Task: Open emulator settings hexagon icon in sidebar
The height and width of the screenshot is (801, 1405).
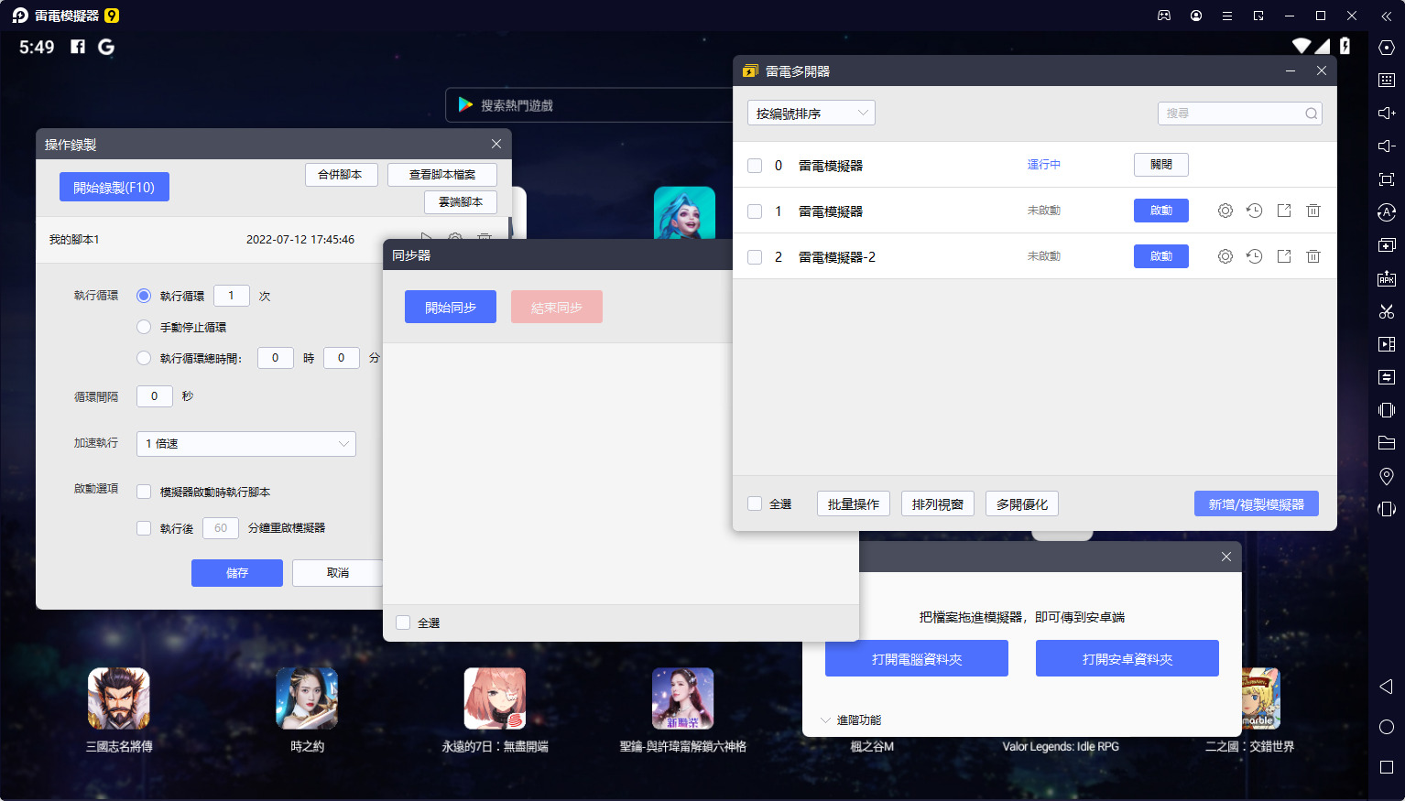Action: [1387, 48]
